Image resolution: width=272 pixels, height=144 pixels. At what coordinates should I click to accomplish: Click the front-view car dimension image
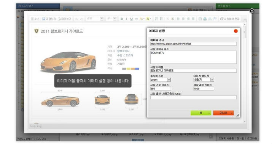tap(102, 100)
